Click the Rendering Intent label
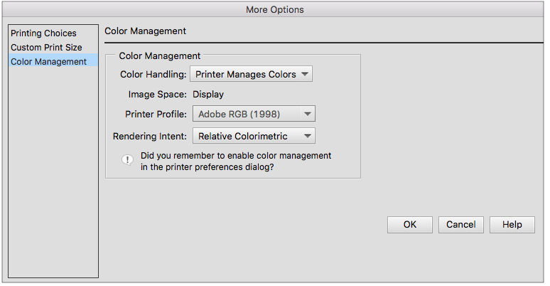Screen dimensions: 550x286 pos(150,137)
